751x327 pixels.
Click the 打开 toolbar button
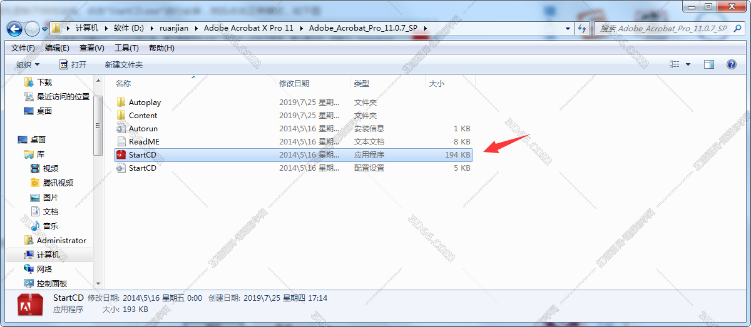(x=73, y=64)
